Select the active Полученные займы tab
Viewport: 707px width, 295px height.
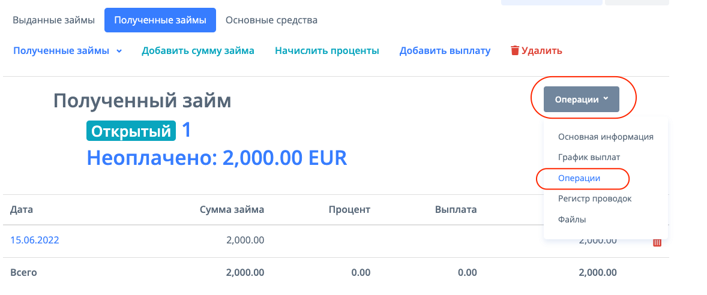[160, 20]
